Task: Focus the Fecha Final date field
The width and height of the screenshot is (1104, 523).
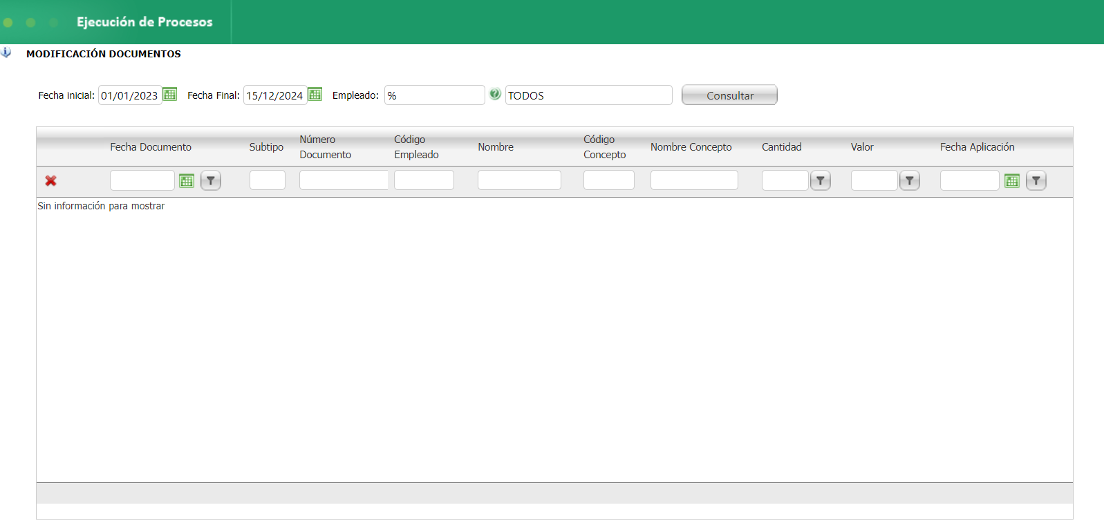Action: [x=275, y=95]
